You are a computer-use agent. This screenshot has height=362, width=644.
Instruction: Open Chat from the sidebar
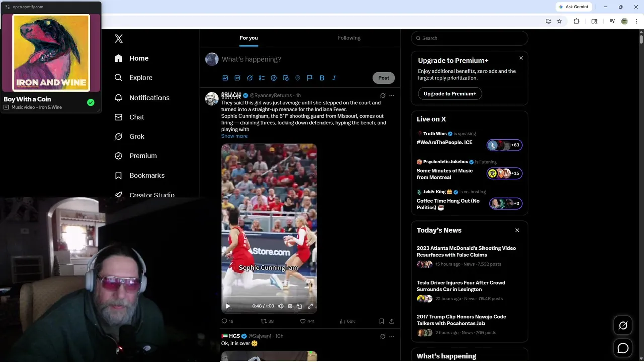click(129, 117)
